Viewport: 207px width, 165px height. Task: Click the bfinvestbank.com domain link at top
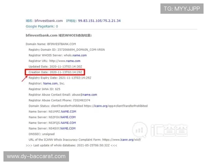coord(49,21)
